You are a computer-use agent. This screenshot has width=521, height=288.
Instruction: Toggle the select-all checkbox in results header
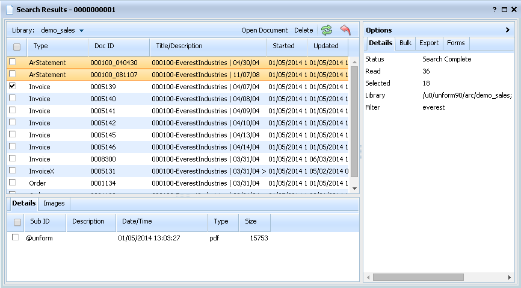pos(17,46)
